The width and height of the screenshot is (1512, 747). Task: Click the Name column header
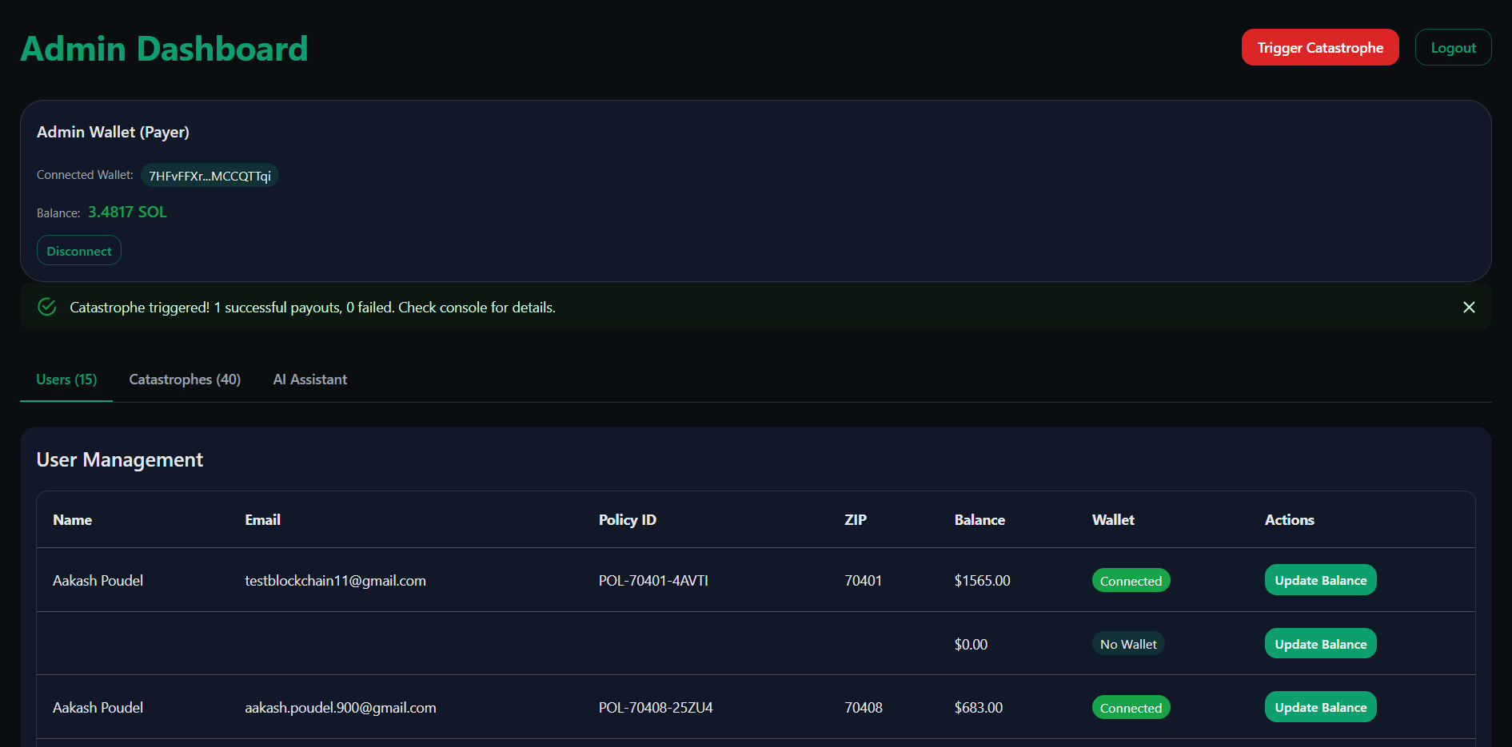click(x=72, y=520)
